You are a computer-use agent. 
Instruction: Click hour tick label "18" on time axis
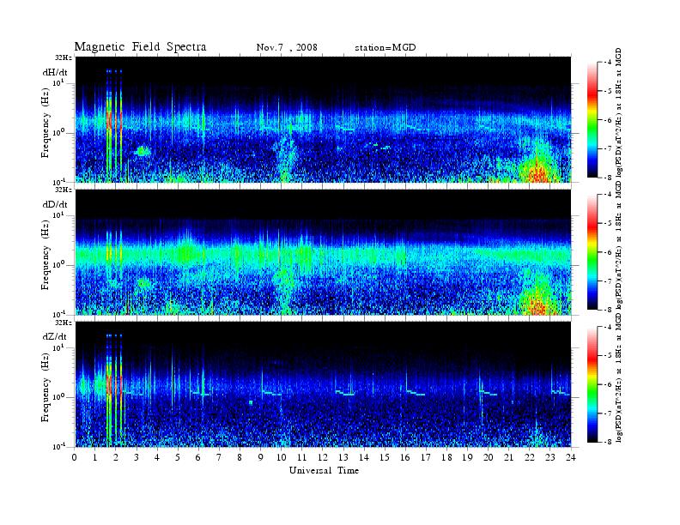point(446,457)
